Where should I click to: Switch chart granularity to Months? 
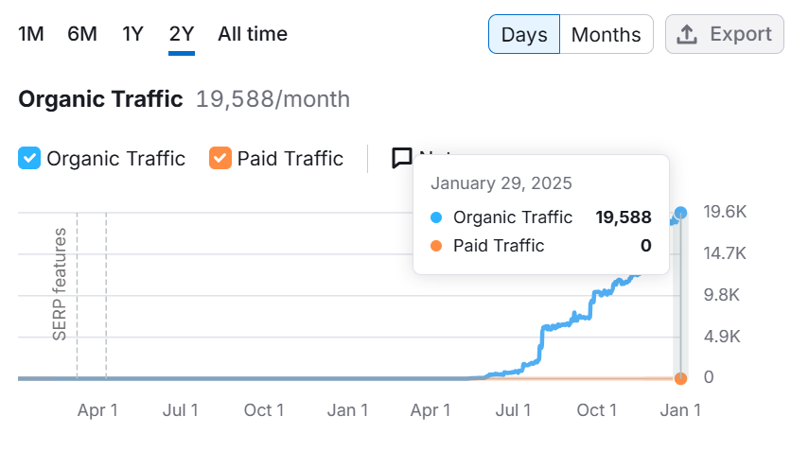click(606, 35)
